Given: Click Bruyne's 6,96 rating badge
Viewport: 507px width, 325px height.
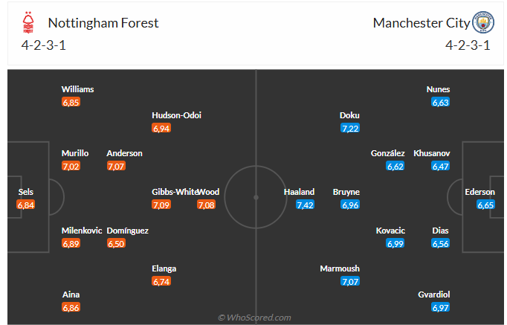Looking at the screenshot, I should 350,205.
